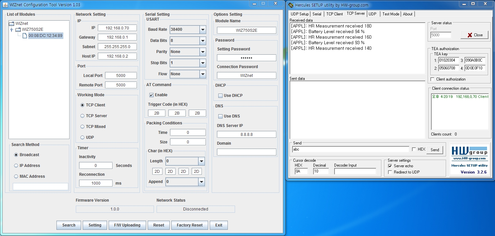The height and width of the screenshot is (236, 495).
Task: Switch to the UDP tab in Hercules
Action: pyautogui.click(x=372, y=14)
